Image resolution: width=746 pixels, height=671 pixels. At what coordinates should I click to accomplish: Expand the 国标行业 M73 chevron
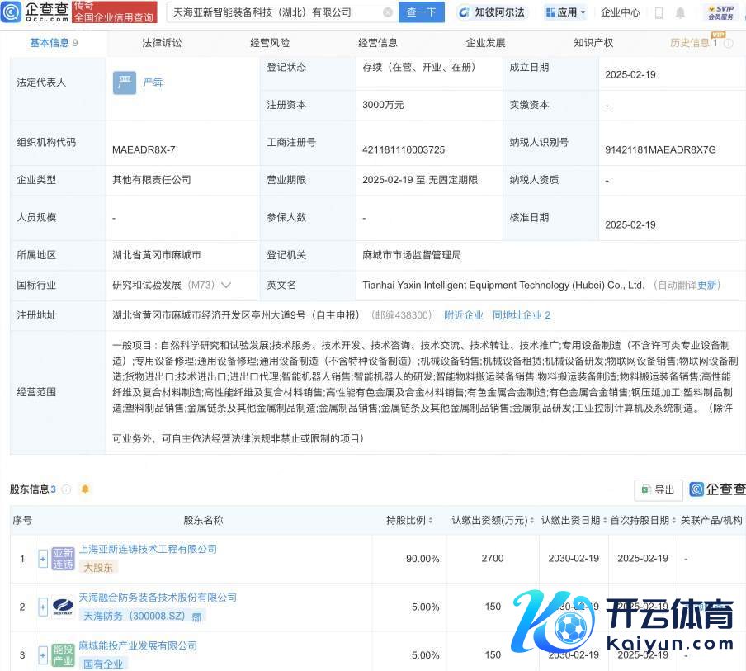click(226, 286)
